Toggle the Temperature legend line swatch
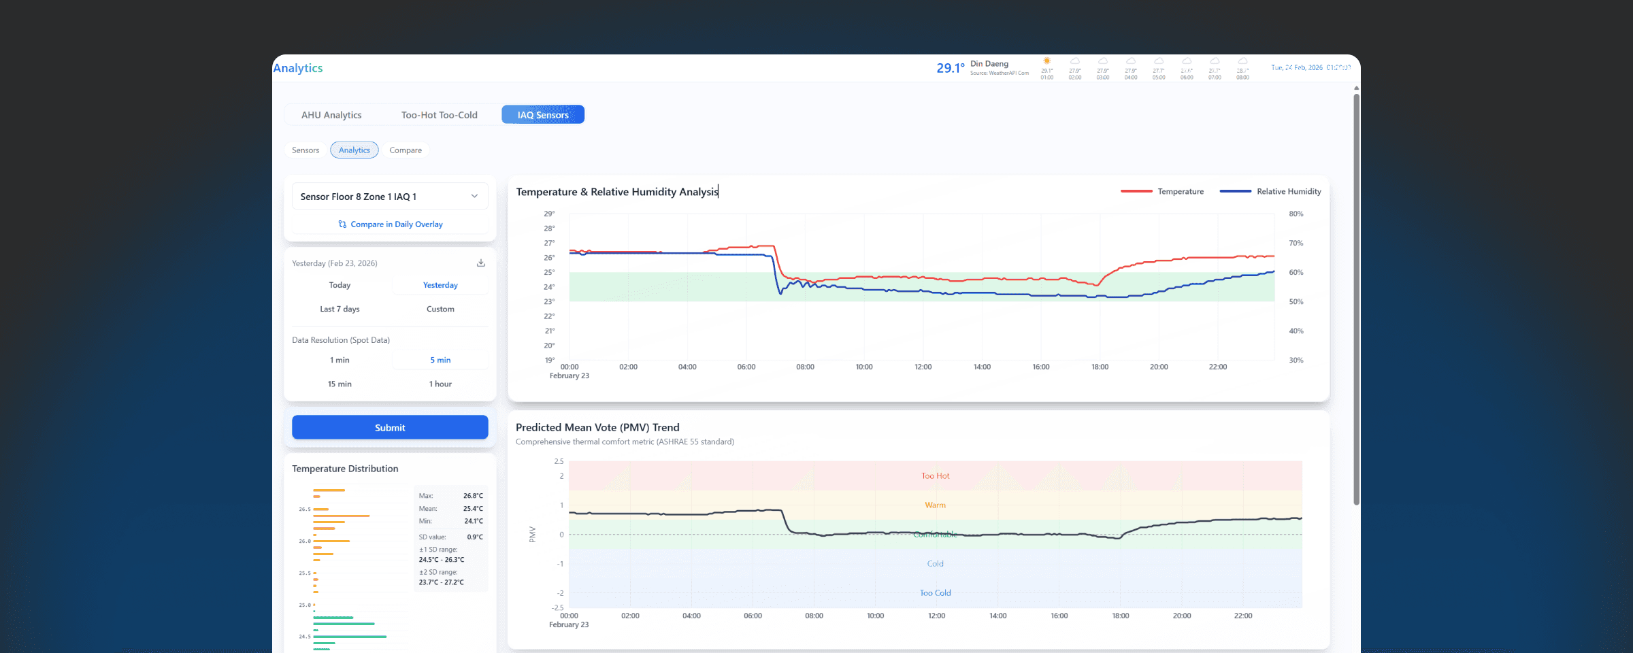1633x653 pixels. point(1136,192)
